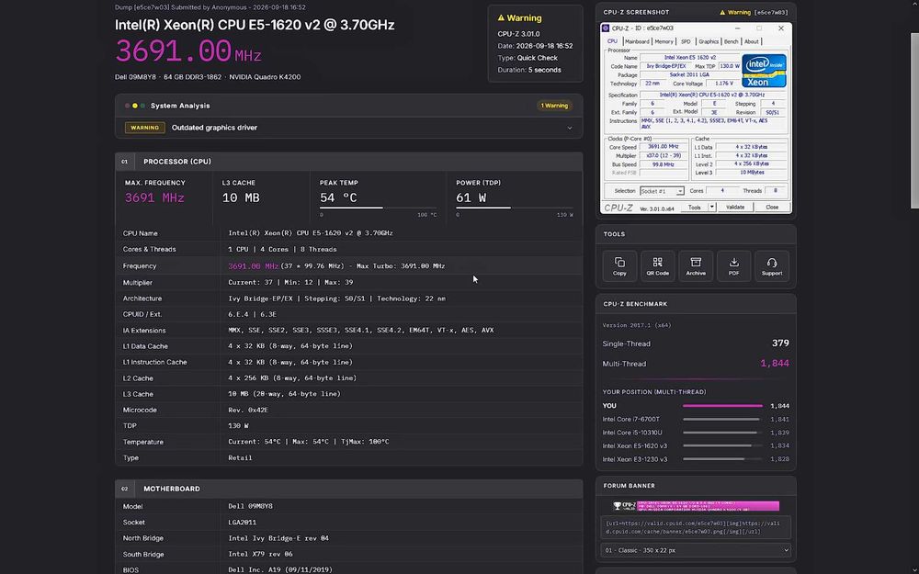Click the 'Ivy Bridge-EP/EX' architecture row value
Image resolution: width=919 pixels, height=574 pixels.
coord(336,298)
